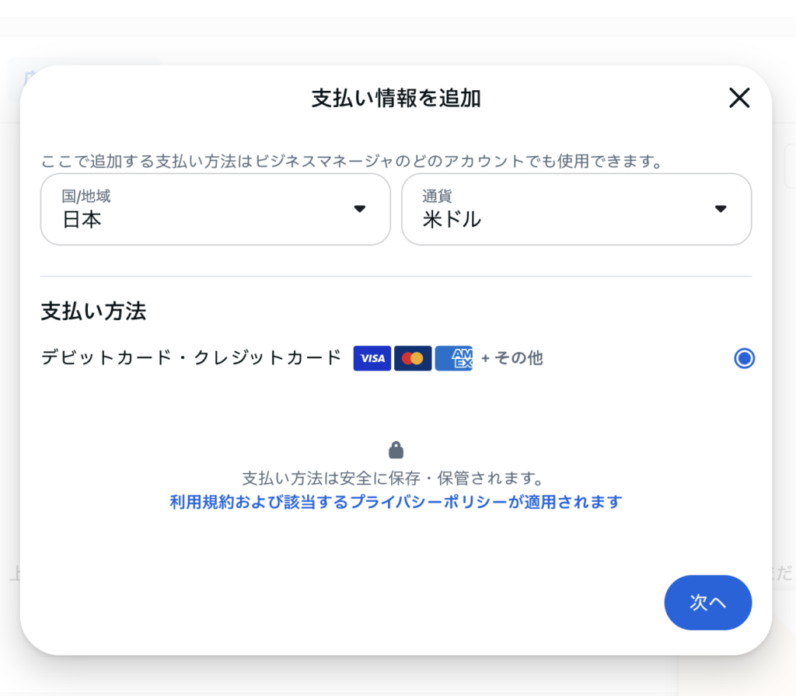Click the ビジネスマネージャ description text
The width and height of the screenshot is (796, 696).
click(x=351, y=162)
